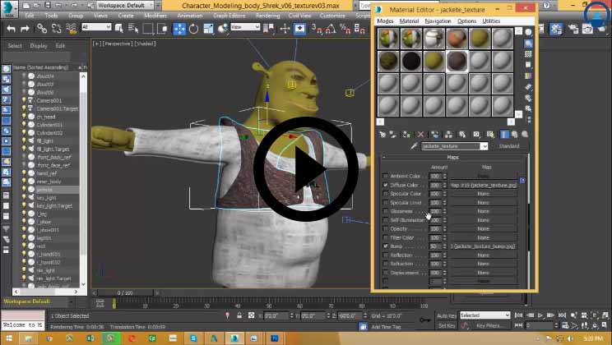Open the jackete_texture material name dropdown

click(484, 146)
